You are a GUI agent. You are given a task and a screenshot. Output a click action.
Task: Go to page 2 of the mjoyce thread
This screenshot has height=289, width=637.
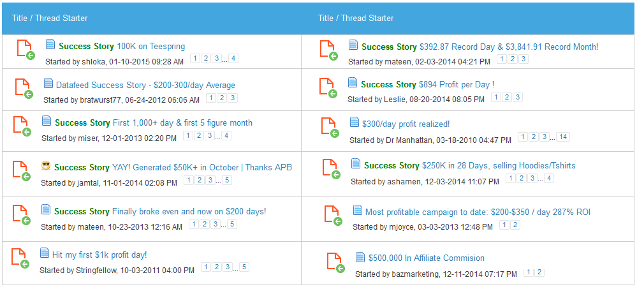[x=515, y=225]
